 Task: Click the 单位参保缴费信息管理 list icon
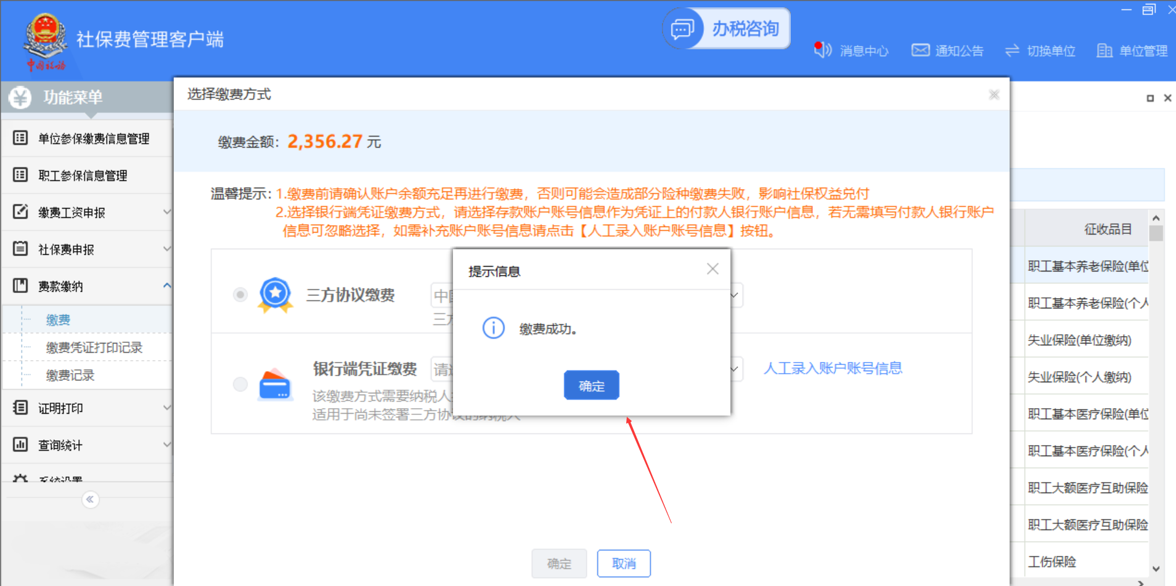20,138
